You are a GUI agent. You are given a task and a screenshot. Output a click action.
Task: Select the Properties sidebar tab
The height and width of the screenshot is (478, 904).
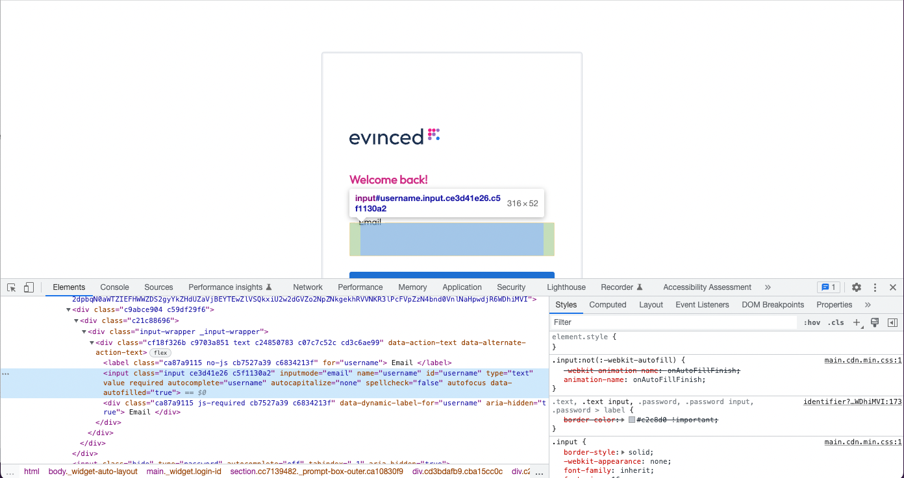[x=834, y=305]
